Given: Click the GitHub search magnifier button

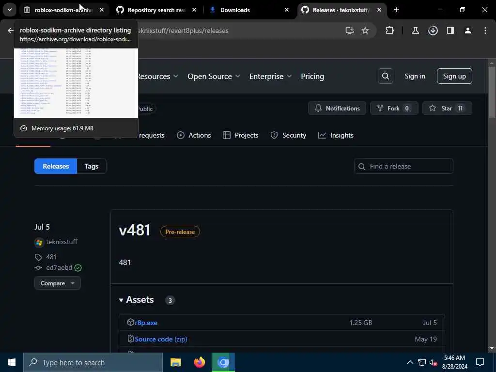Looking at the screenshot, I should click(385, 76).
